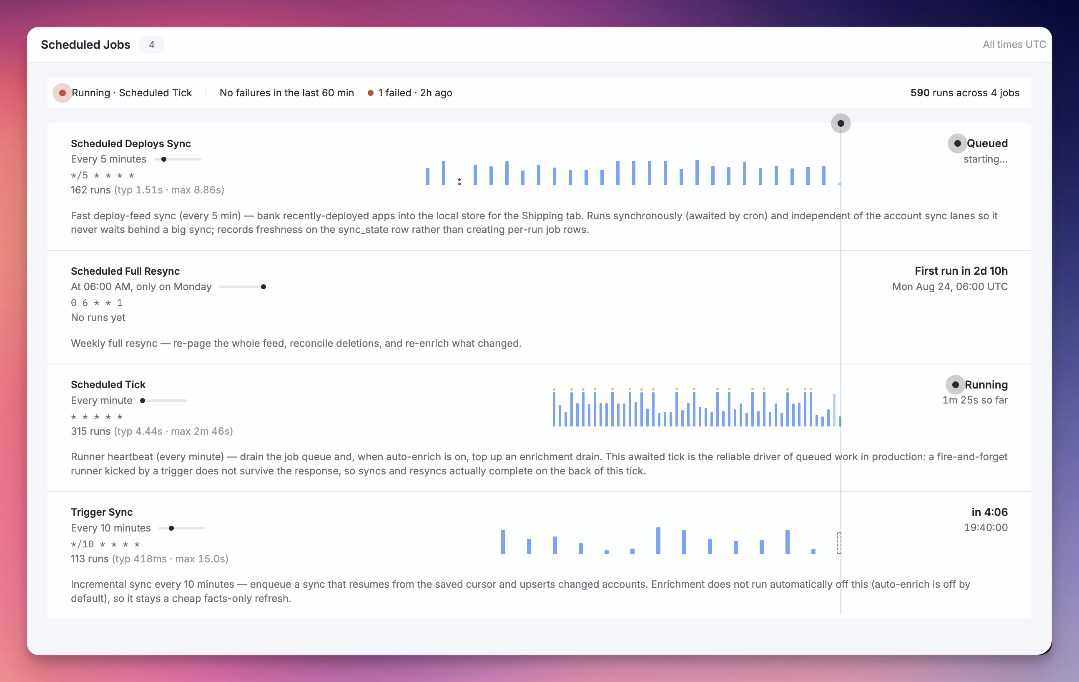Click the '19:40:00' next run time
Screen dimensions: 1079x682
986,528
